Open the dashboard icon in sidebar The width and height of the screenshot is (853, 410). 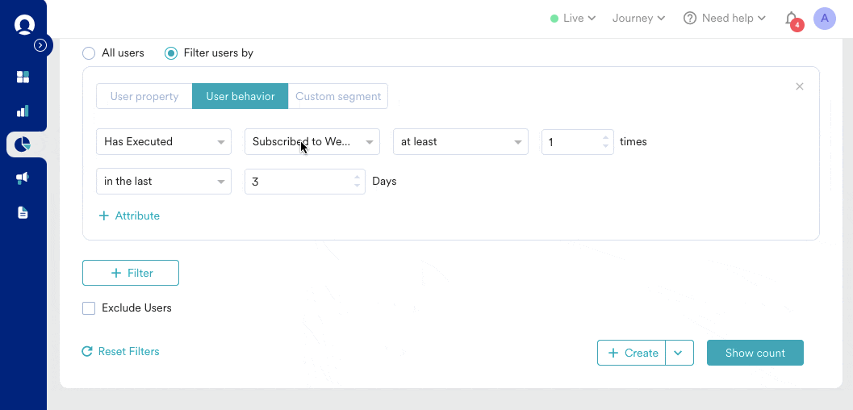[23, 77]
